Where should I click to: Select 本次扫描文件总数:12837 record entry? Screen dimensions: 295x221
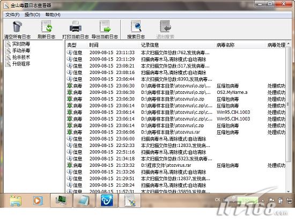click(175, 179)
